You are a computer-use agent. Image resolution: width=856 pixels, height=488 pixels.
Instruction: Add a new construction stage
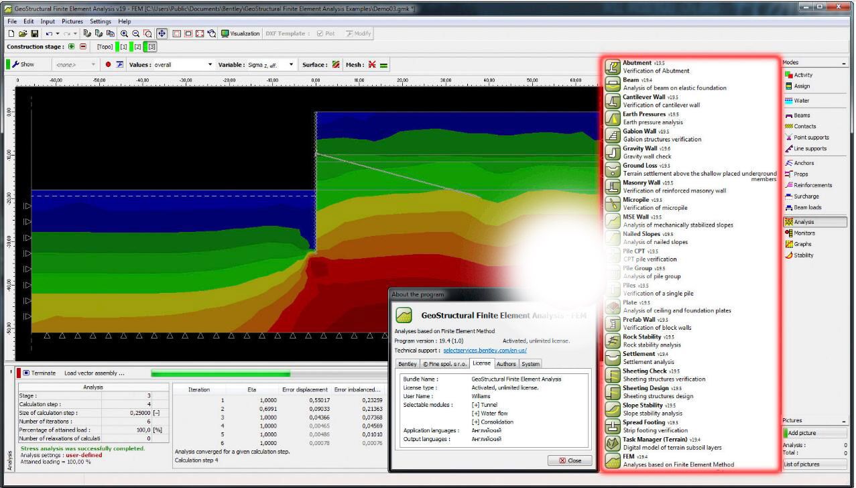click(72, 47)
